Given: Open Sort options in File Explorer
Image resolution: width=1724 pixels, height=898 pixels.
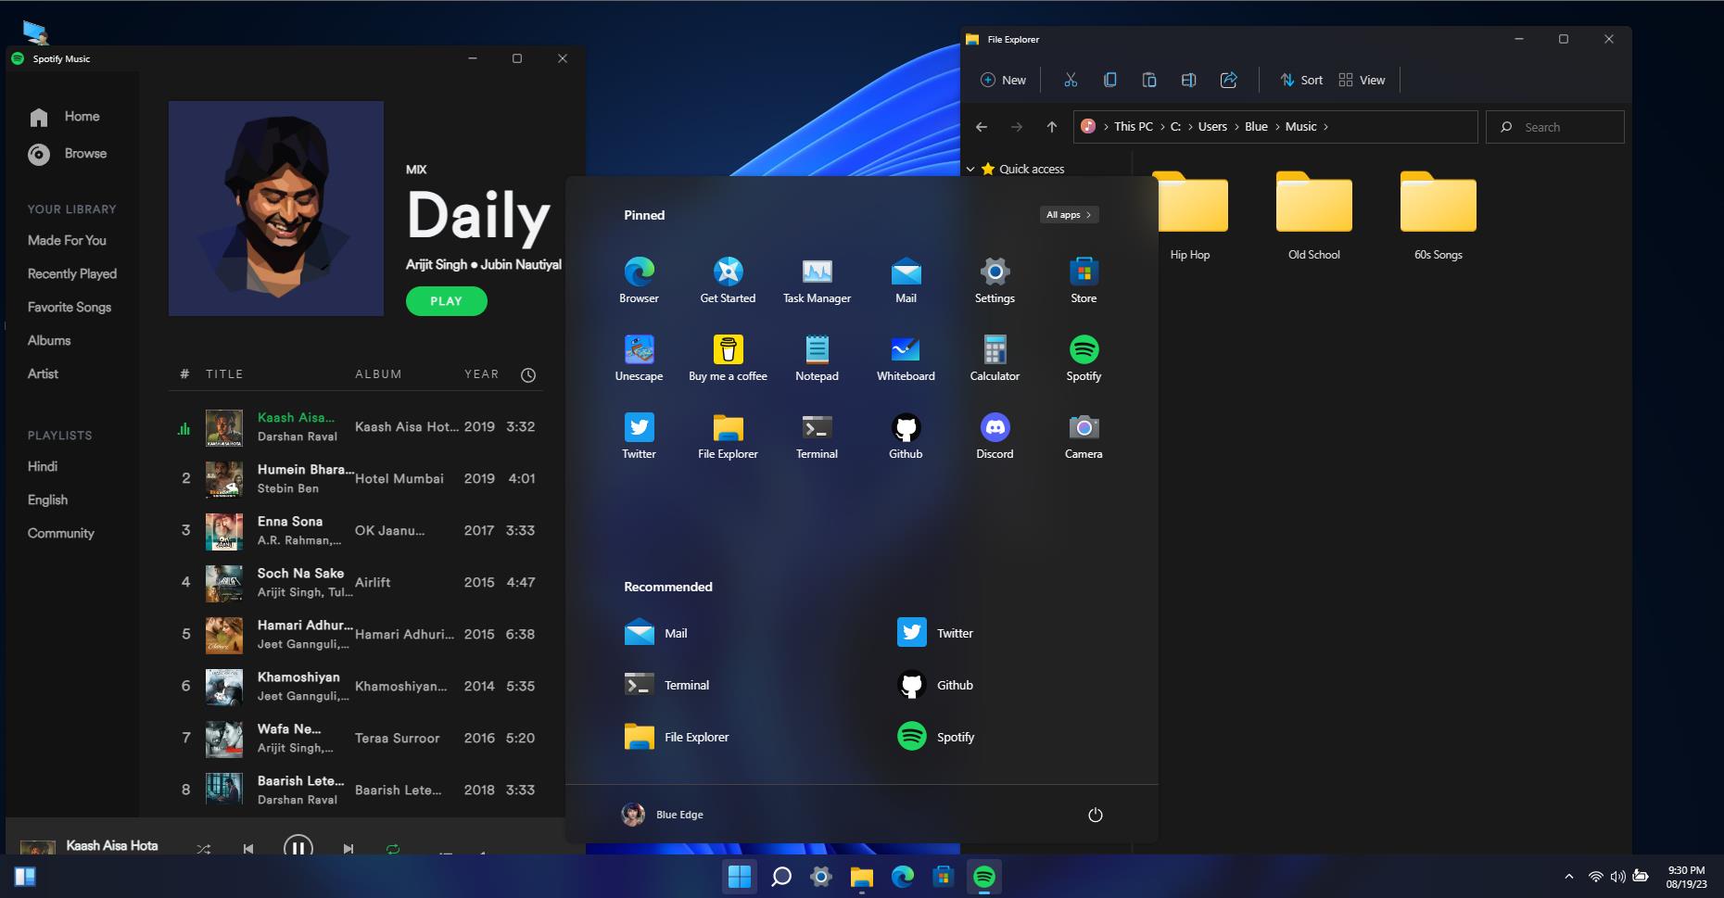Looking at the screenshot, I should (1301, 80).
